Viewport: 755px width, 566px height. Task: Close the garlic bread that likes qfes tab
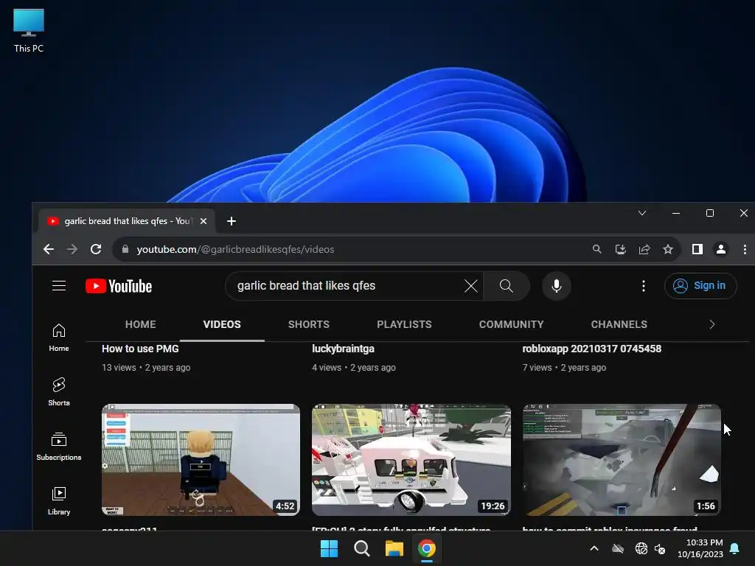[x=203, y=221]
